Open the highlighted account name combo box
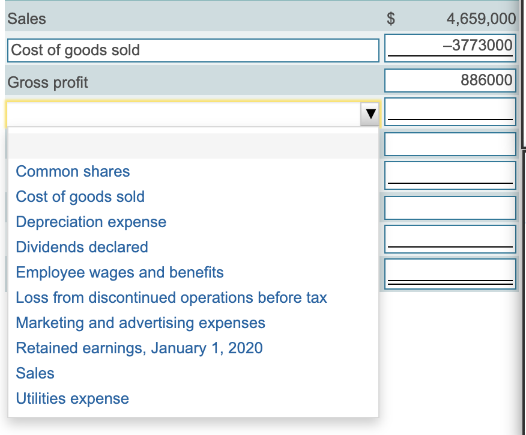The height and width of the screenshot is (435, 526). pos(180,114)
